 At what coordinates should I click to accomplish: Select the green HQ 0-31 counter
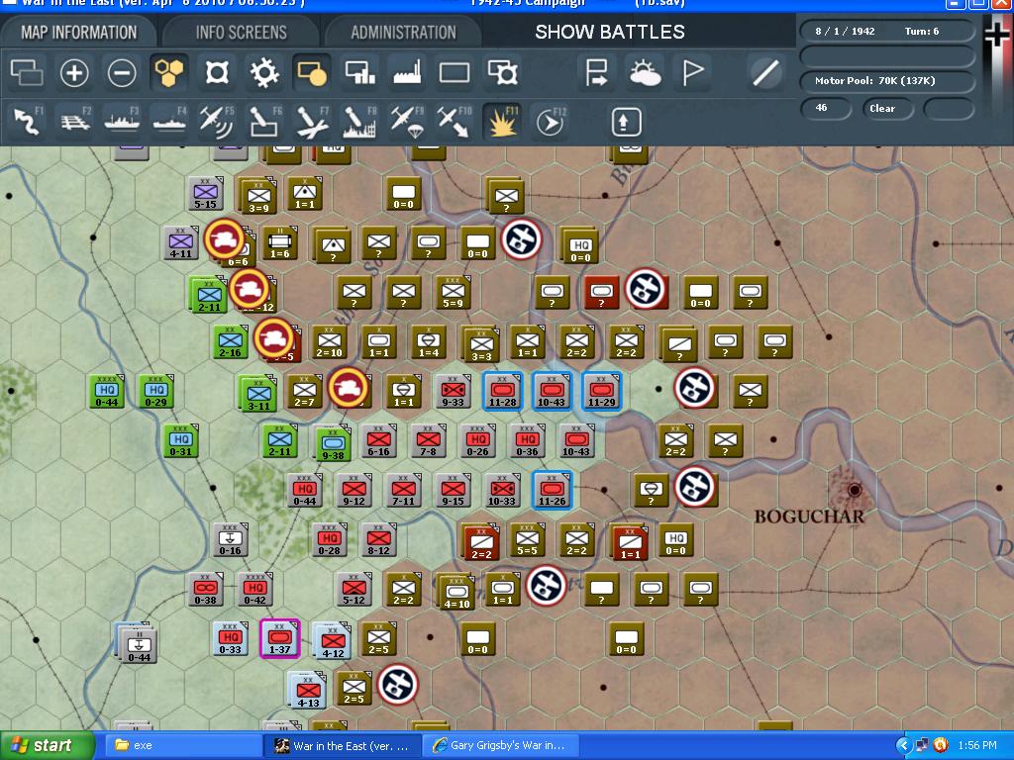point(180,440)
